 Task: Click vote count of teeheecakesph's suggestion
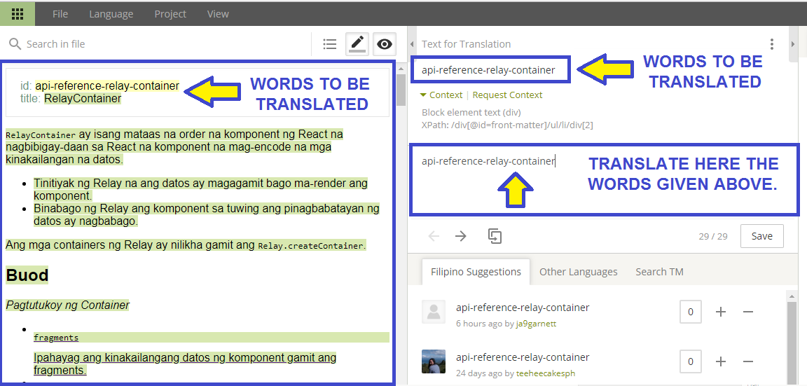(x=691, y=361)
